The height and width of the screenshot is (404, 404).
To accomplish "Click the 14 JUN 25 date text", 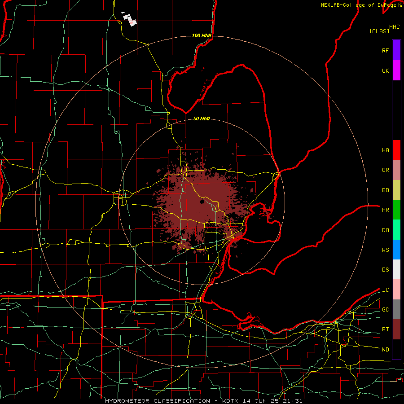I will click(x=261, y=401).
